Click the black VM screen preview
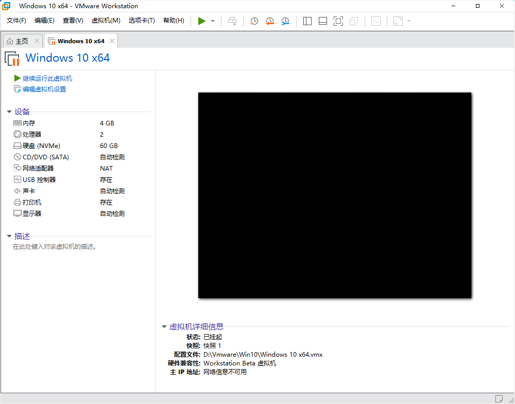 335,195
